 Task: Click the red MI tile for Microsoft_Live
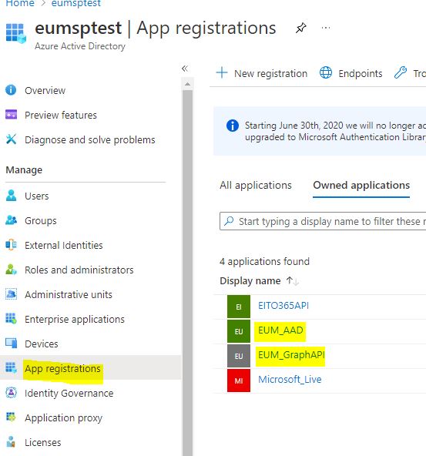click(239, 381)
